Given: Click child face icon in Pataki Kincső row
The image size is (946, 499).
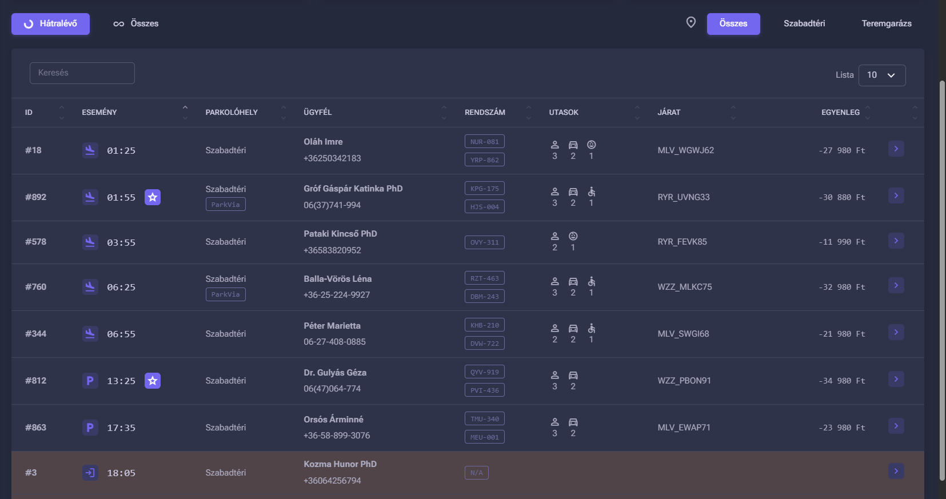Looking at the screenshot, I should (573, 236).
